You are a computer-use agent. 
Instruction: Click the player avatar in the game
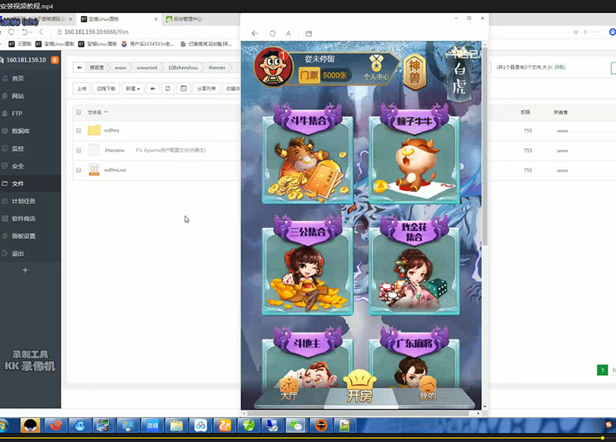pyautogui.click(x=273, y=67)
